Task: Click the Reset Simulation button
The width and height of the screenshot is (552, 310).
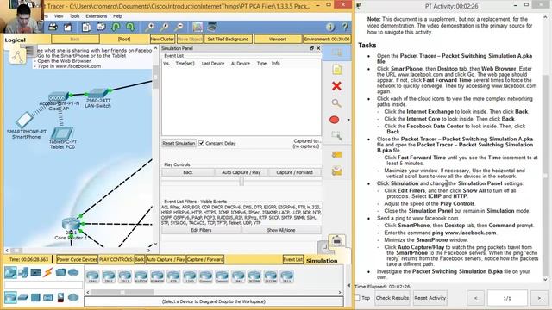Action: click(179, 144)
